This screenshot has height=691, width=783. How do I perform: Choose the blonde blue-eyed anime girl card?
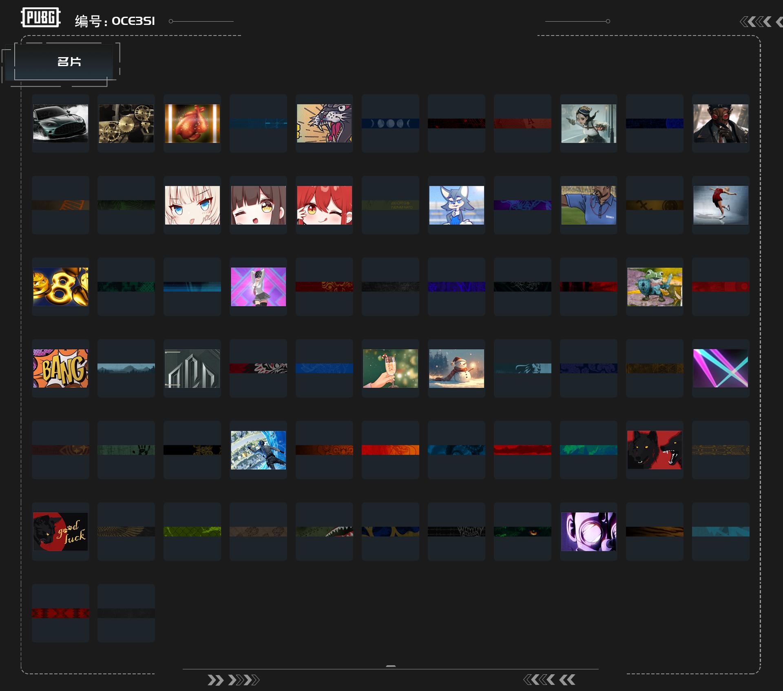[x=192, y=205]
